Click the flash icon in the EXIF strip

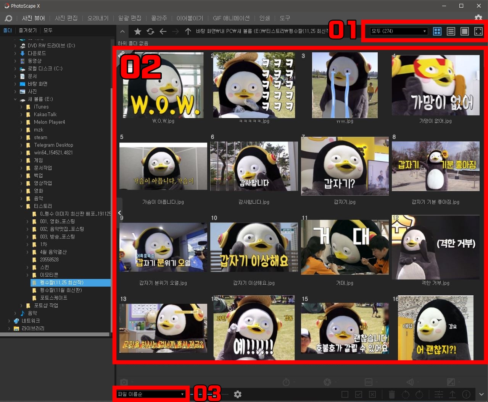pyautogui.click(x=410, y=382)
